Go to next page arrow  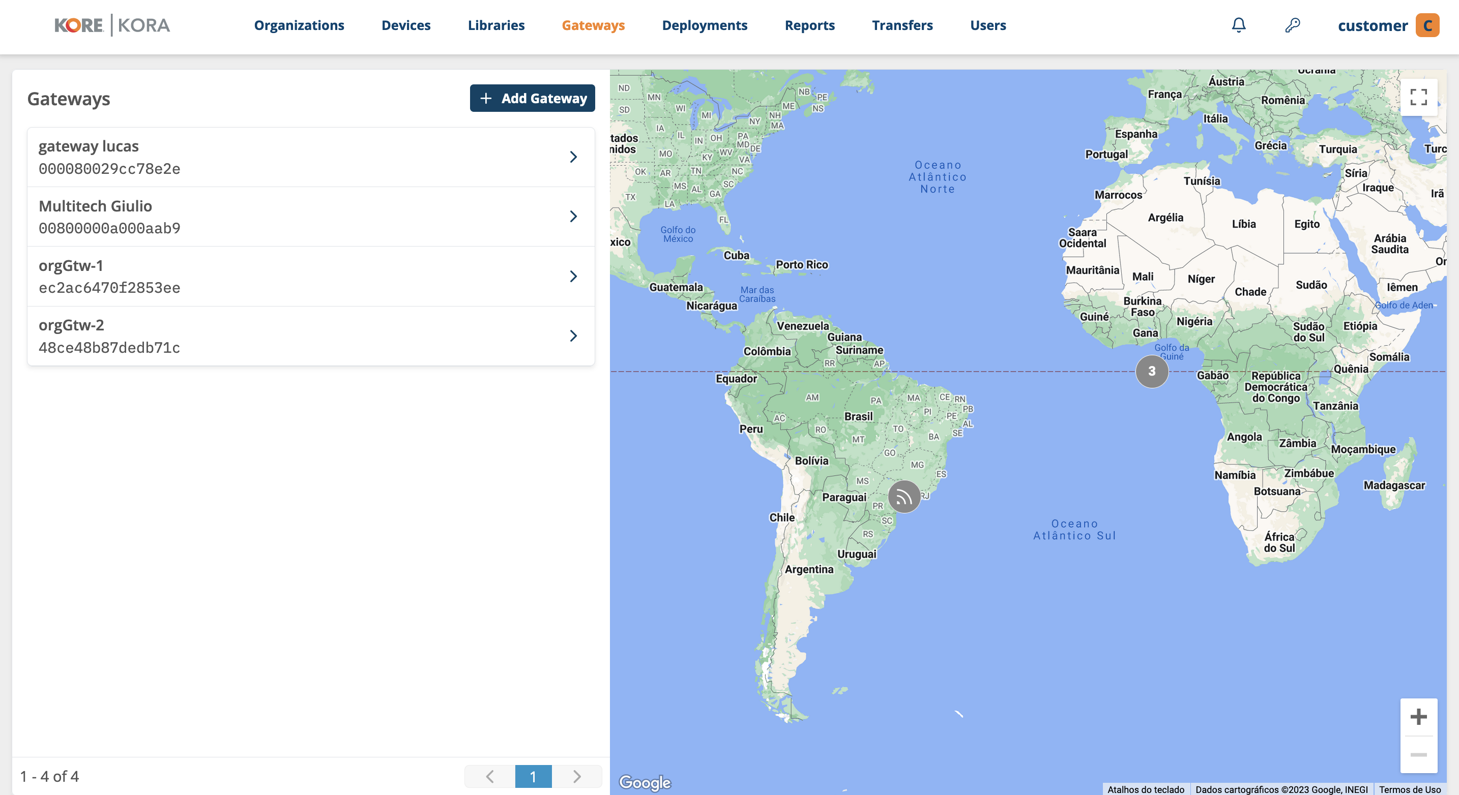point(576,776)
